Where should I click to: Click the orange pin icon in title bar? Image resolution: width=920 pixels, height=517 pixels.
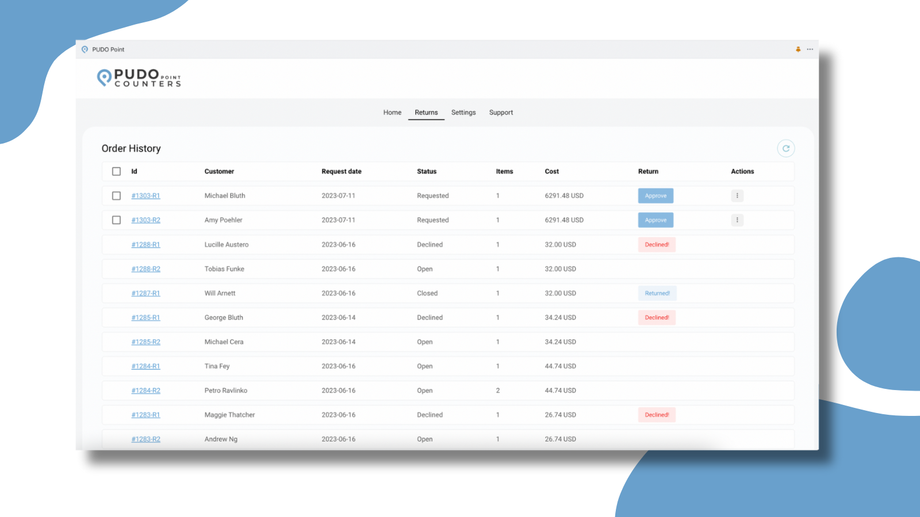tap(798, 49)
